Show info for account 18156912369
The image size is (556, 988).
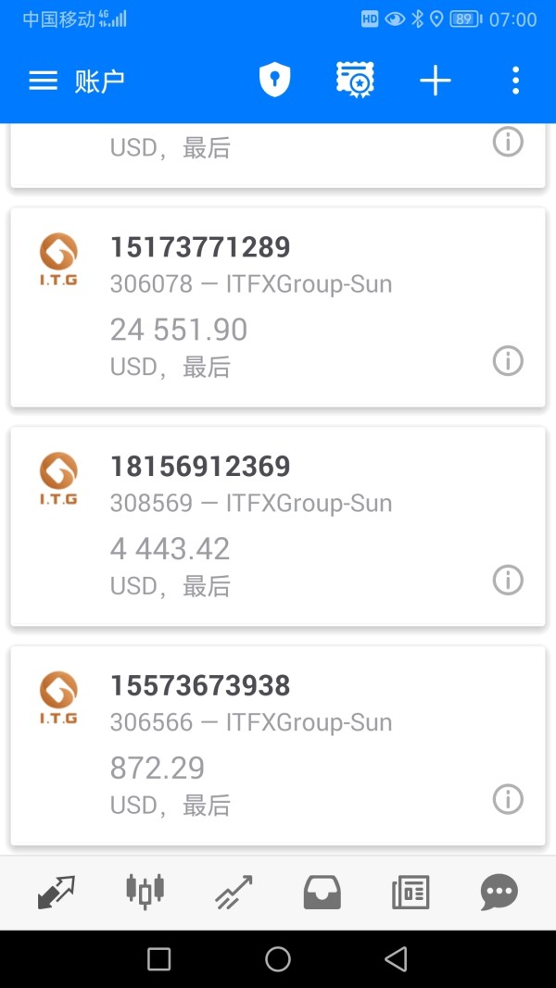508,580
